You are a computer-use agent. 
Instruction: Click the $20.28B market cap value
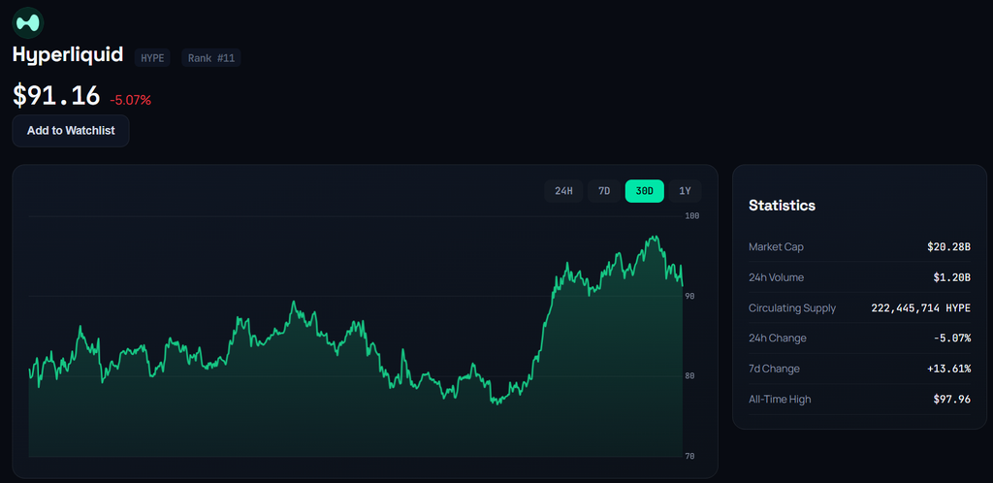pyautogui.click(x=948, y=247)
